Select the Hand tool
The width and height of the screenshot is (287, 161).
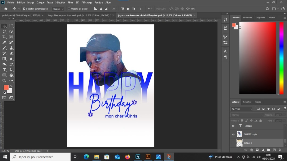(11, 75)
